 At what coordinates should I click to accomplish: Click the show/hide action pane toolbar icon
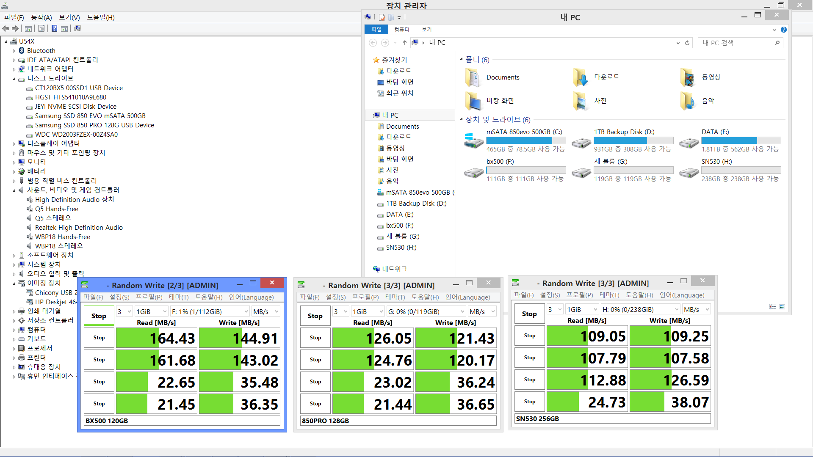pos(64,28)
